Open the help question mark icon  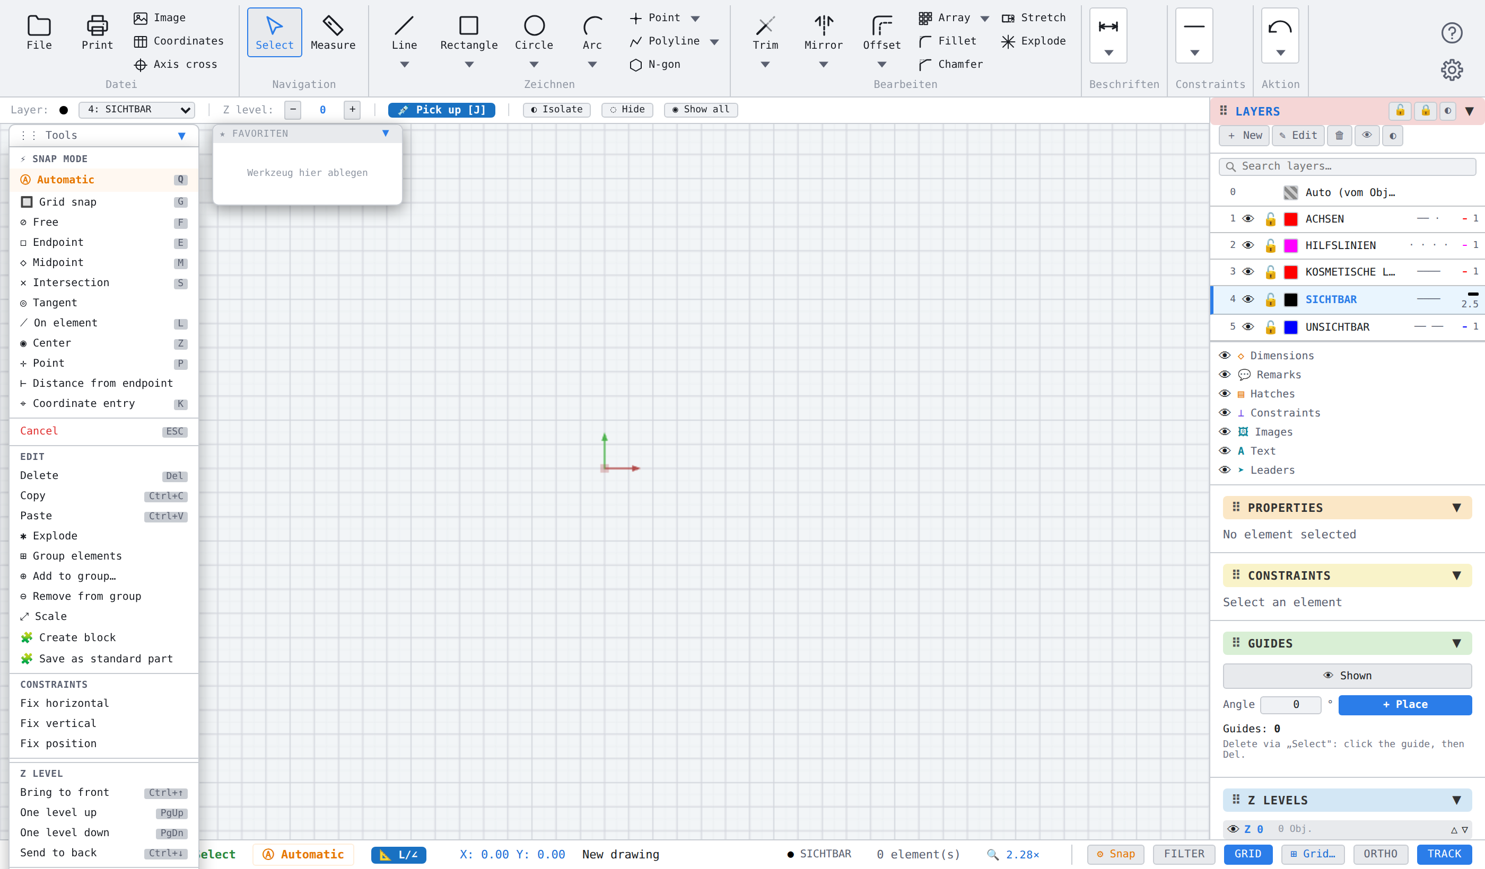point(1452,33)
